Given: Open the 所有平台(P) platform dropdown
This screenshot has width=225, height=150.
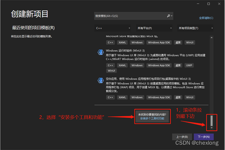Looking at the screenshot, I should coord(154,28).
